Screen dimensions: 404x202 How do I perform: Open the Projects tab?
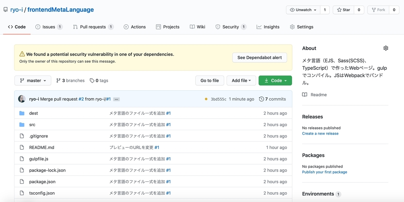point(168,27)
